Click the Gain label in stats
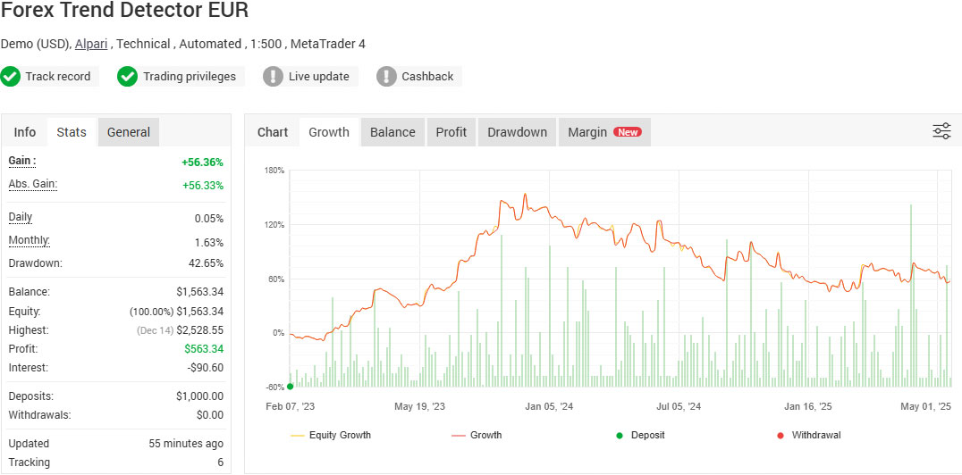The image size is (962, 475). [21, 161]
